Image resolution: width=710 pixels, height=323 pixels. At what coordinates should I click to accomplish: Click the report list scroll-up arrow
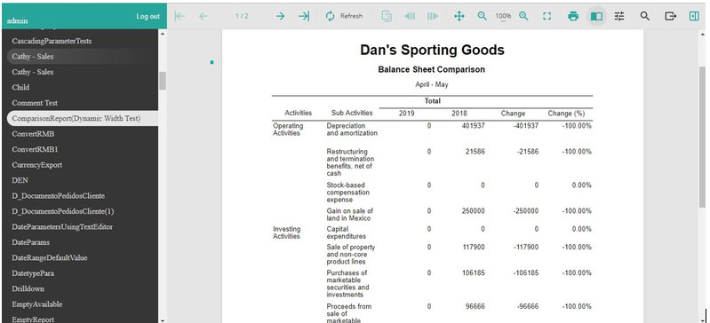(x=162, y=33)
